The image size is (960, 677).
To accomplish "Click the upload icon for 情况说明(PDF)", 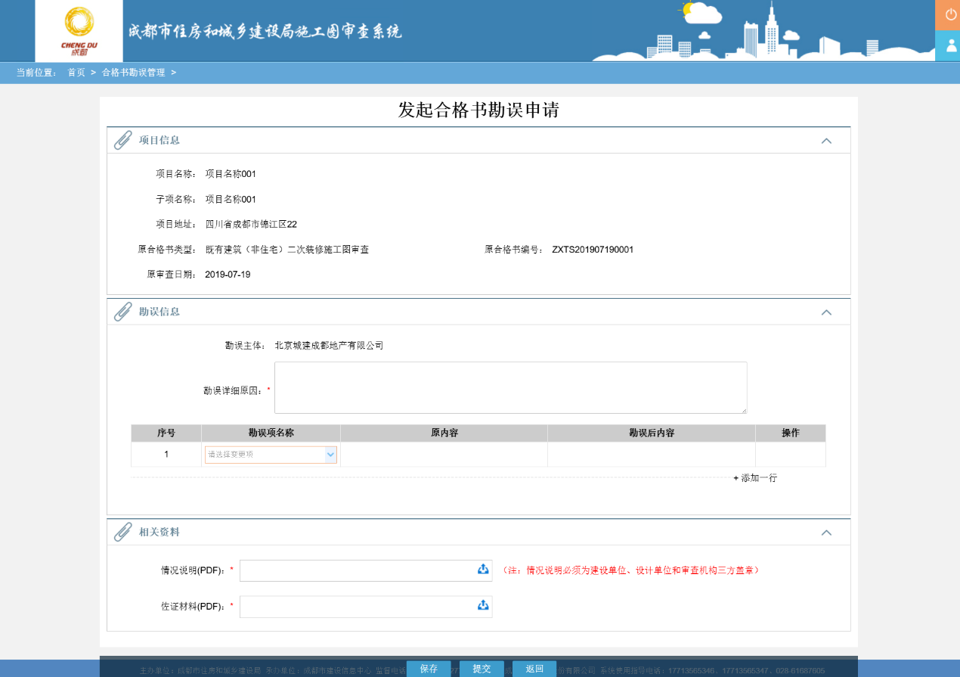I will click(x=482, y=570).
